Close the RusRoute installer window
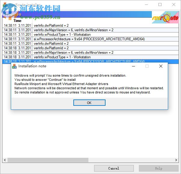 [173, 5]
